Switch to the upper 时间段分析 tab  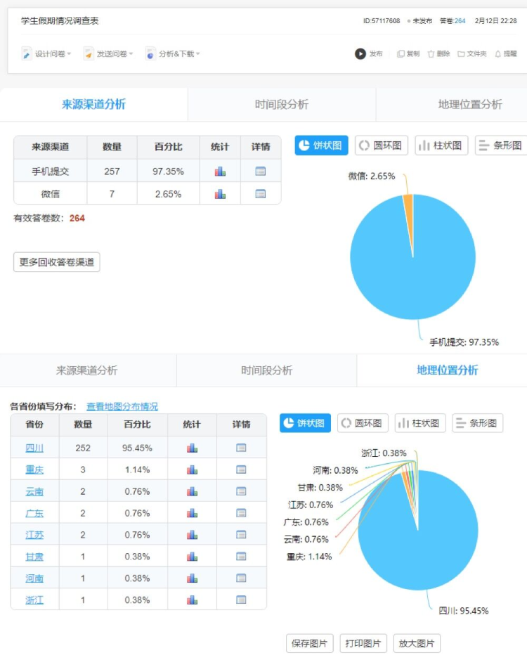tap(281, 105)
